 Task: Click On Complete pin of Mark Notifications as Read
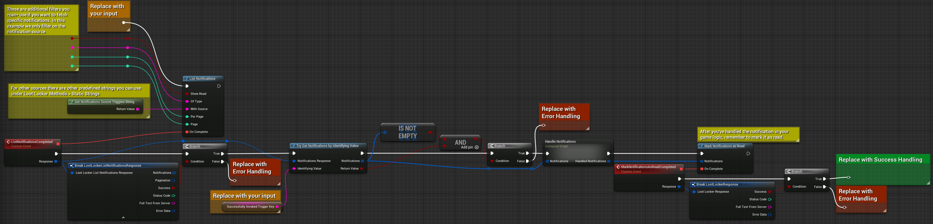[x=702, y=169]
